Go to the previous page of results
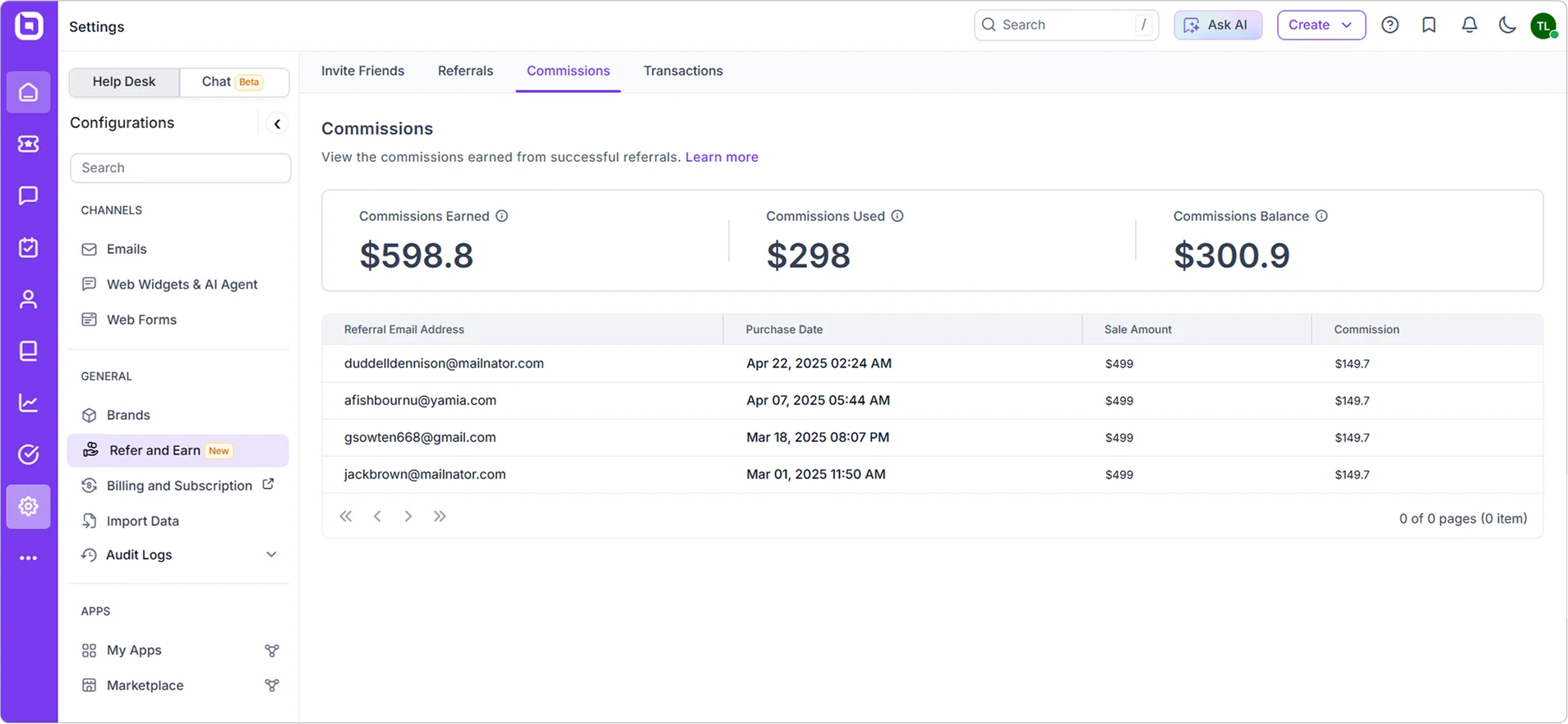The image size is (1568, 724). [x=377, y=516]
